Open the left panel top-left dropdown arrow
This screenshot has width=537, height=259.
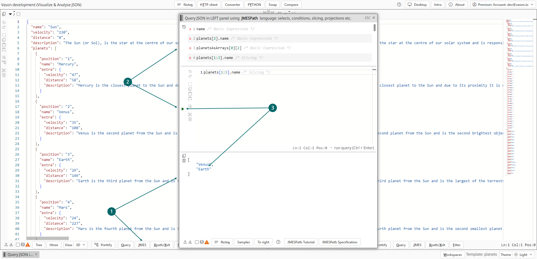pyautogui.click(x=10, y=14)
